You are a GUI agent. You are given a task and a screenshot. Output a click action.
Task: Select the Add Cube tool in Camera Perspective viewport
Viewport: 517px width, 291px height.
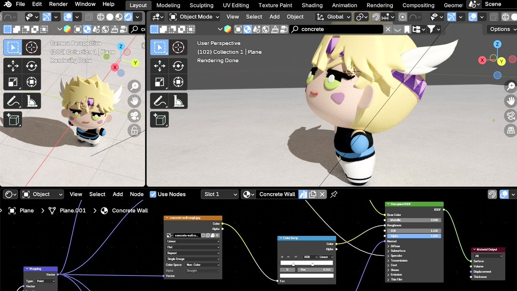tap(12, 120)
